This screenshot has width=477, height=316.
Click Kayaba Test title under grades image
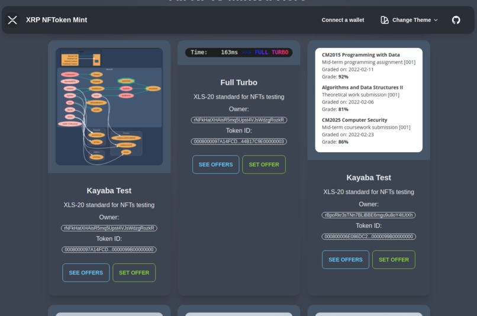369,178
